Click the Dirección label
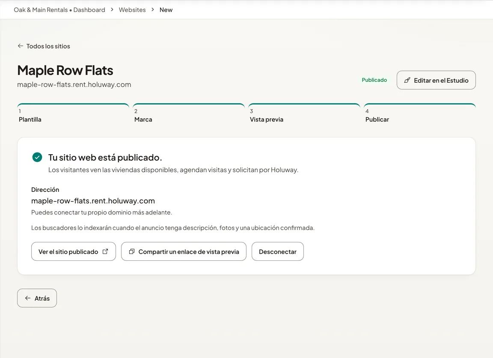The width and height of the screenshot is (493, 358). pyautogui.click(x=45, y=190)
